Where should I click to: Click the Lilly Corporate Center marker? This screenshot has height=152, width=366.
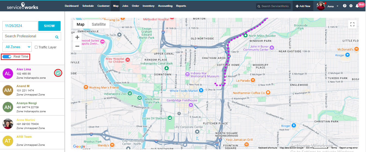(197, 131)
